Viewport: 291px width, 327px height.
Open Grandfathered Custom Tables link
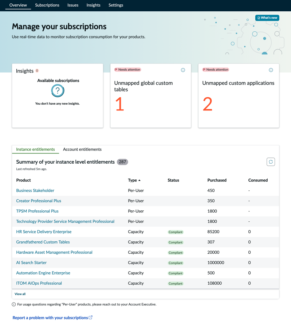point(43,242)
